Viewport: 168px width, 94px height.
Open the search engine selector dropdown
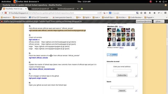point(111,13)
